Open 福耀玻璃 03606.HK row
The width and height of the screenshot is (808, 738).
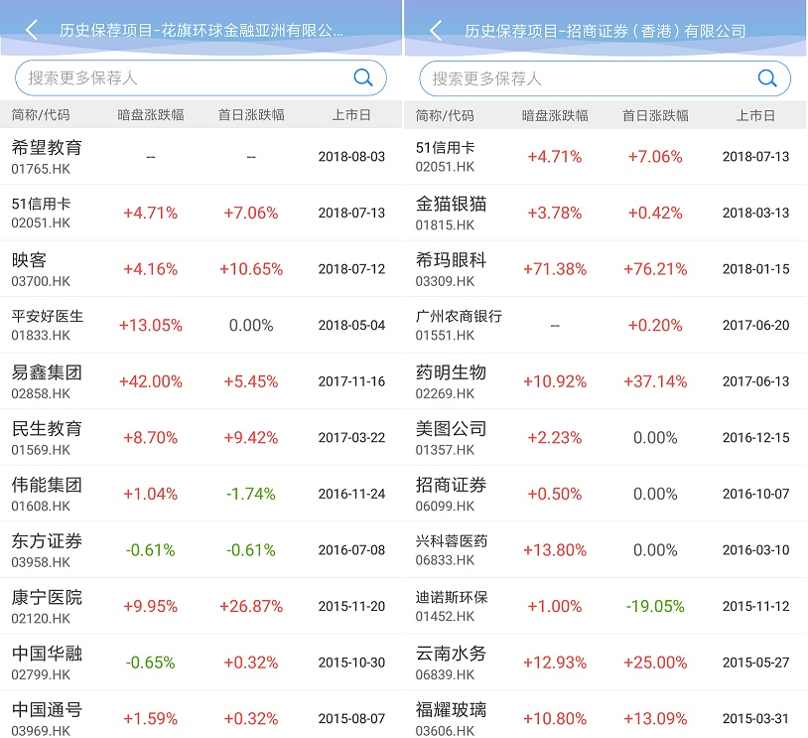coord(606,715)
